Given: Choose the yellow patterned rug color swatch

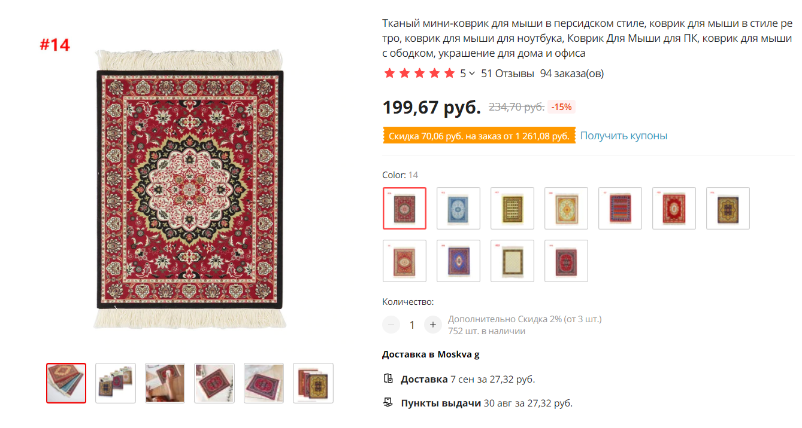Looking at the screenshot, I should click(512, 209).
